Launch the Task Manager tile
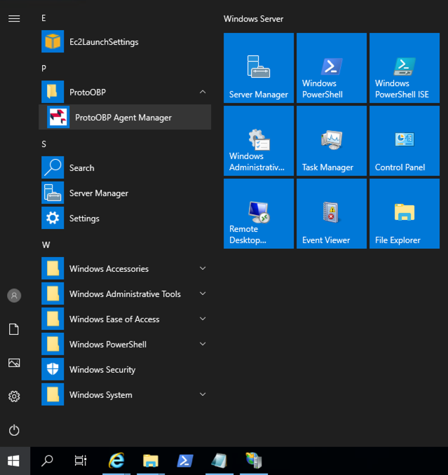The image size is (448, 475). point(332,141)
